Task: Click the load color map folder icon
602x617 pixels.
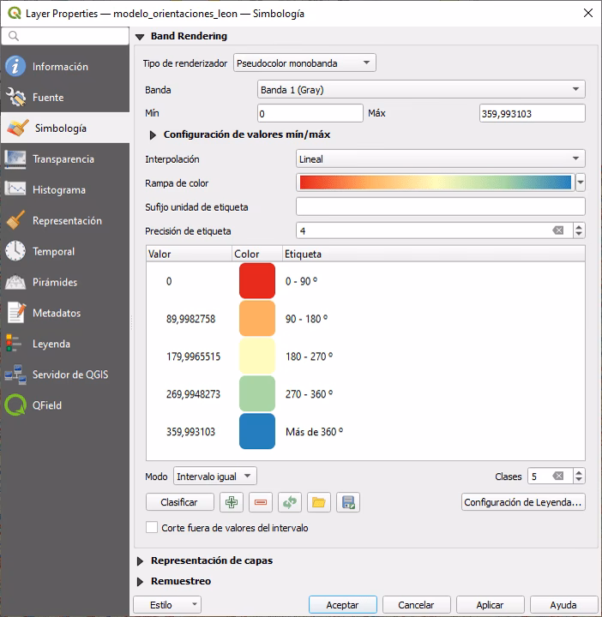Action: point(318,503)
